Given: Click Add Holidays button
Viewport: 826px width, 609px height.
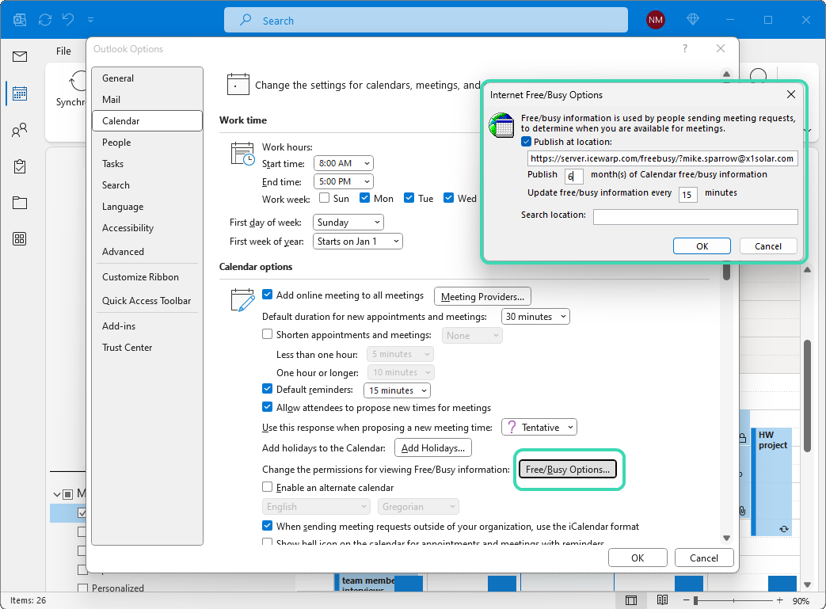Looking at the screenshot, I should click(433, 447).
